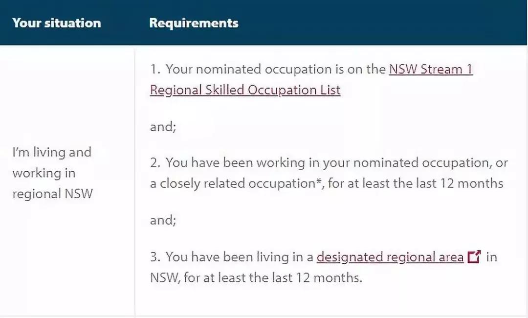This screenshot has height=318, width=528.
Task: Select the Your situation column header
Action: [57, 23]
